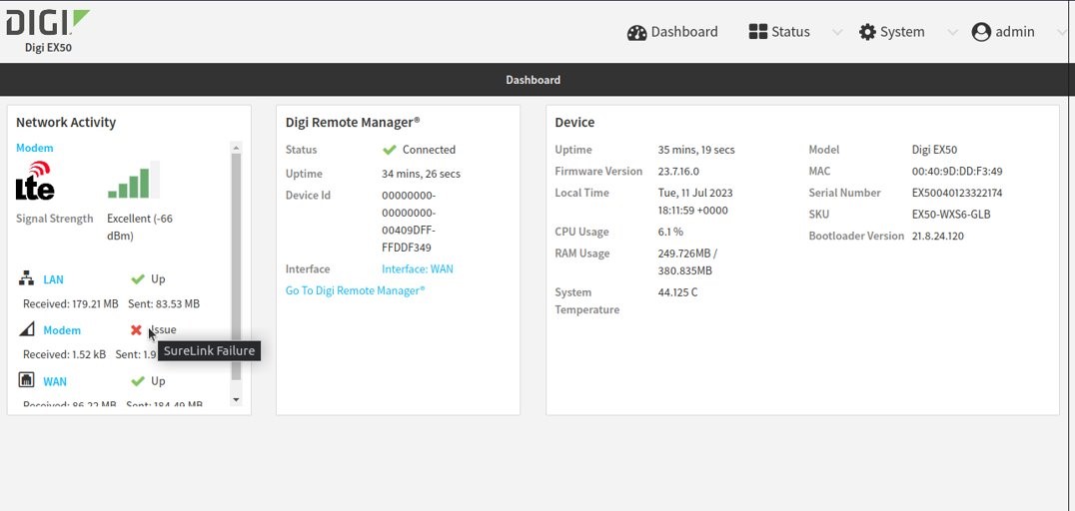Click the SureLink Failure tooltip
Screen dimensions: 1075x511
point(209,350)
